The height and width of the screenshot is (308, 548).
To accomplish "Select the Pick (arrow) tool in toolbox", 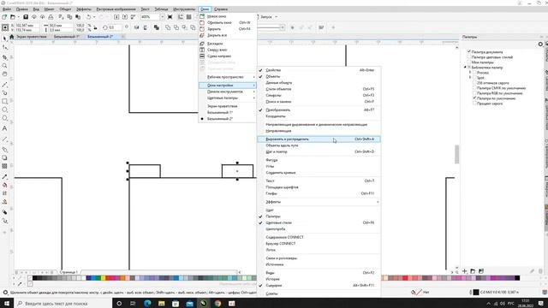I will (x=4, y=38).
